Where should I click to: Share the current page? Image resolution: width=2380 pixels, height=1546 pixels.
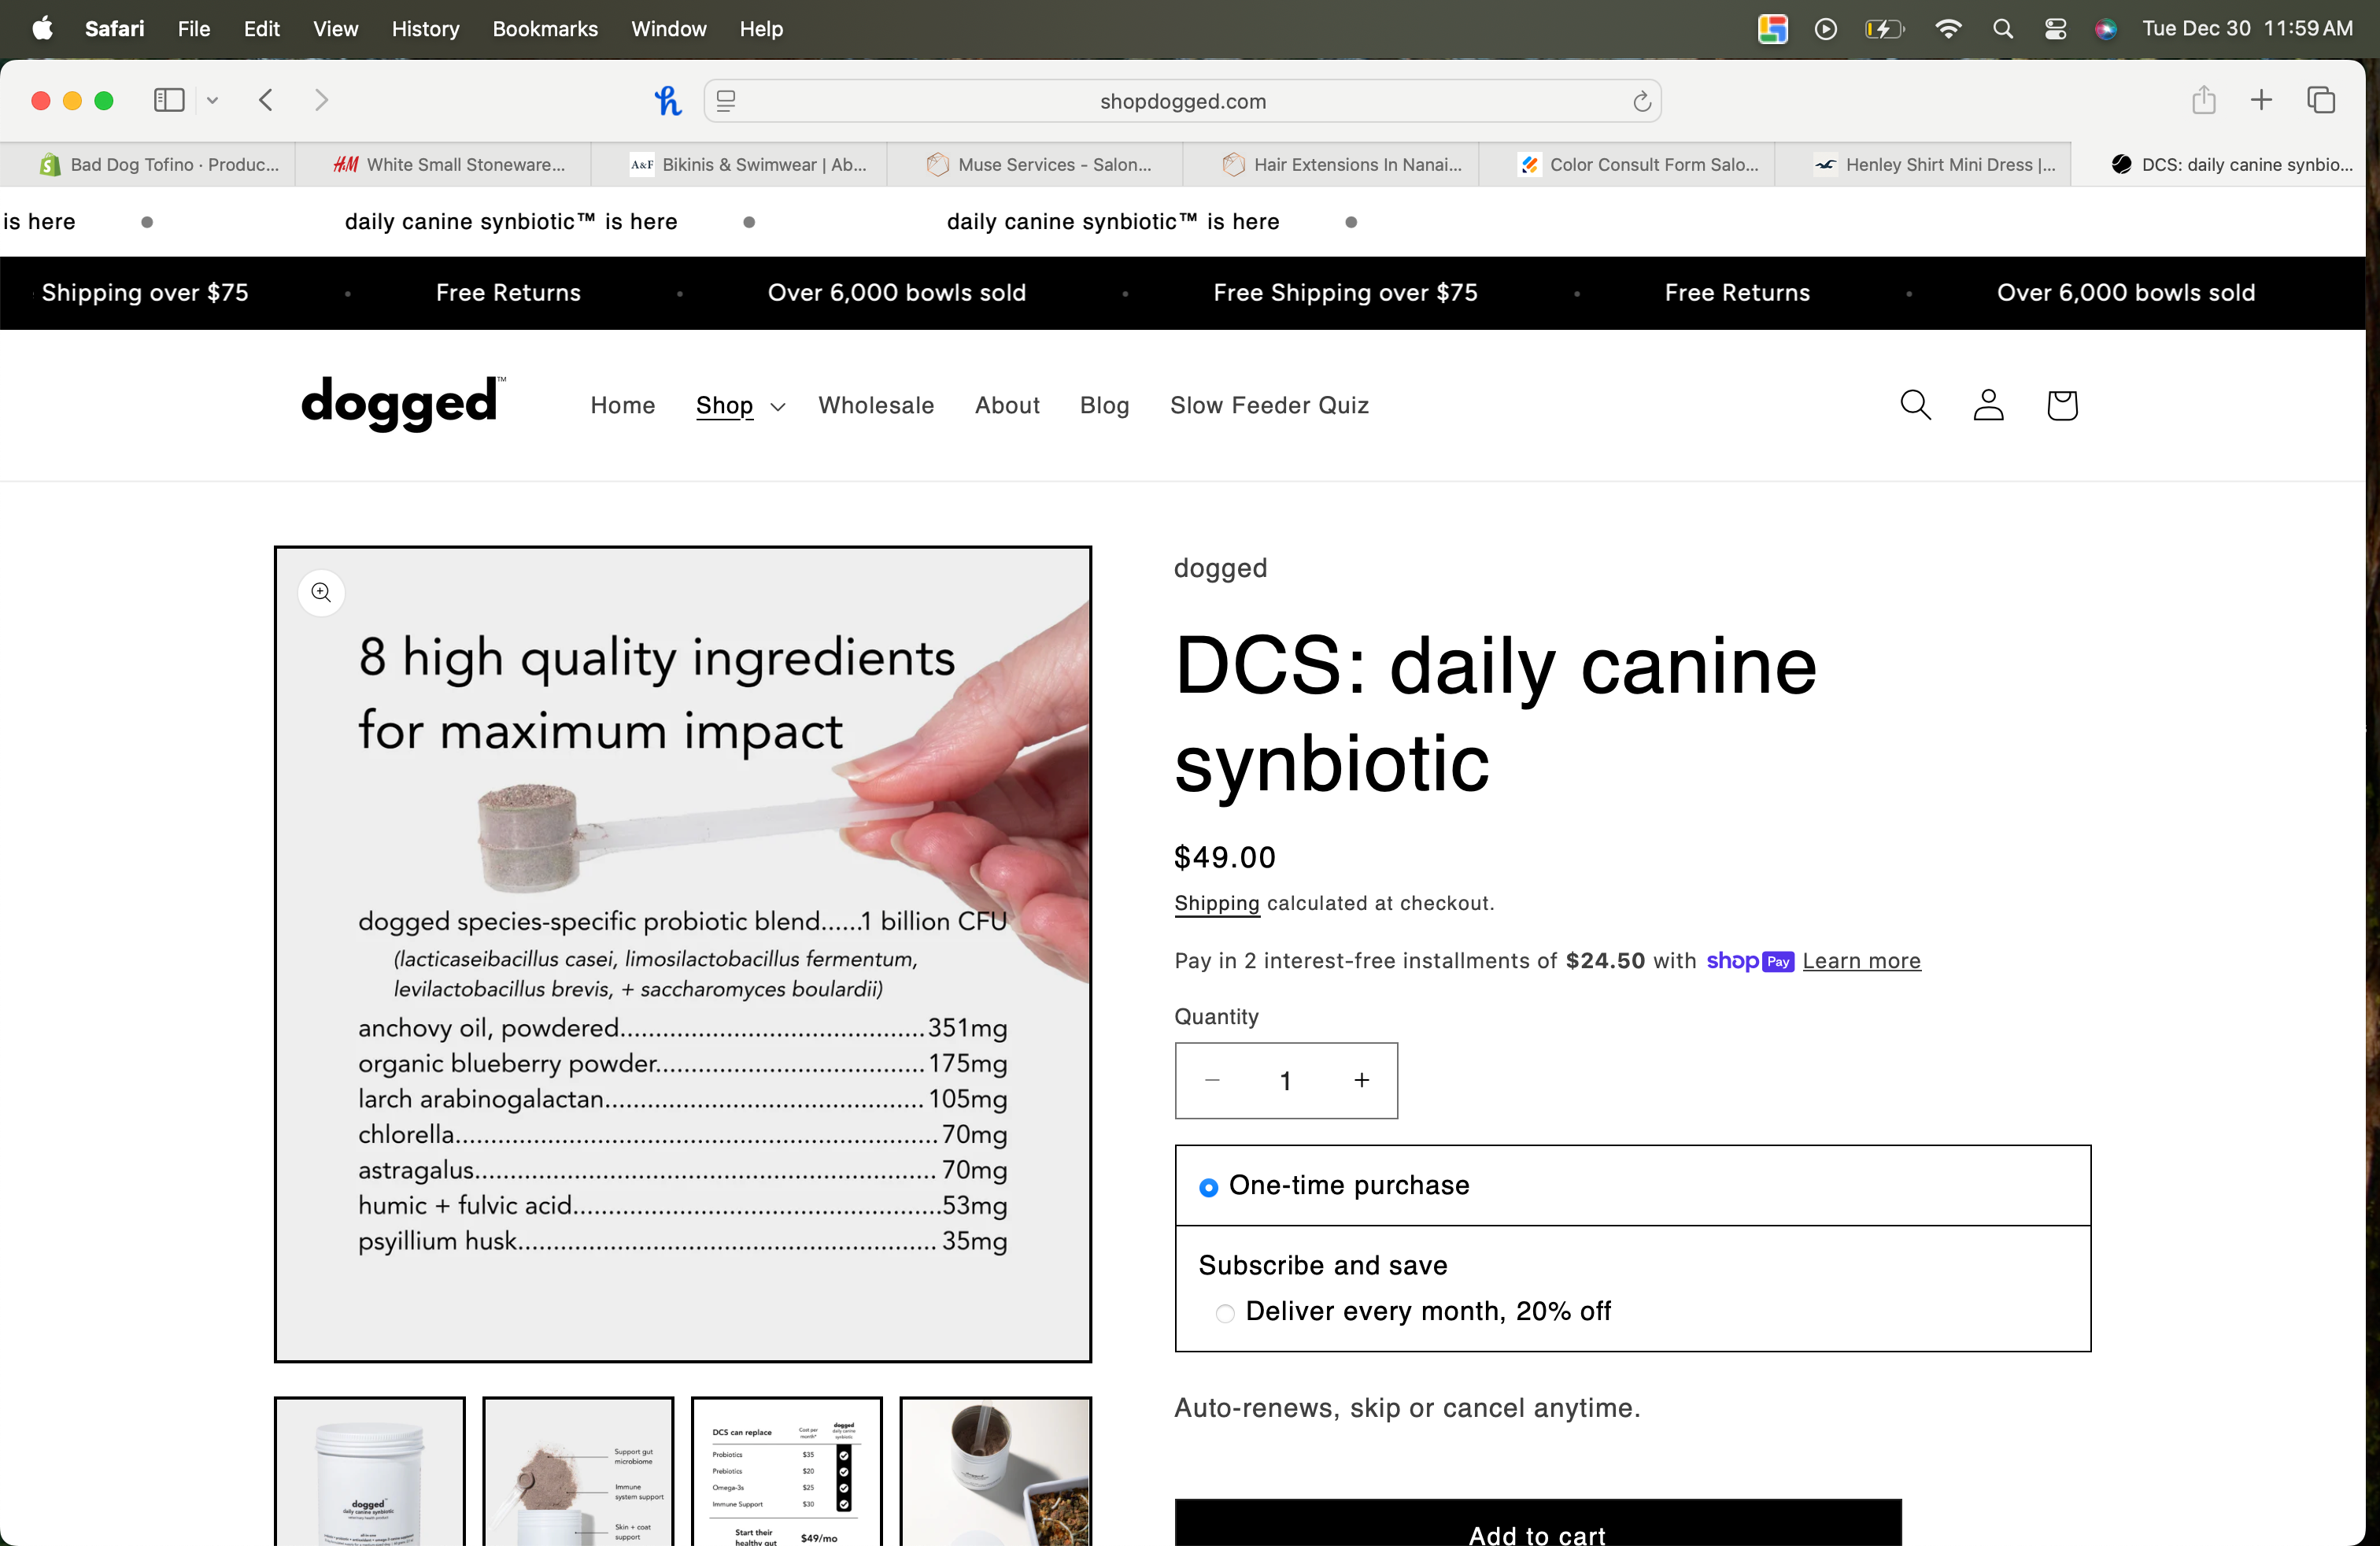click(2204, 100)
